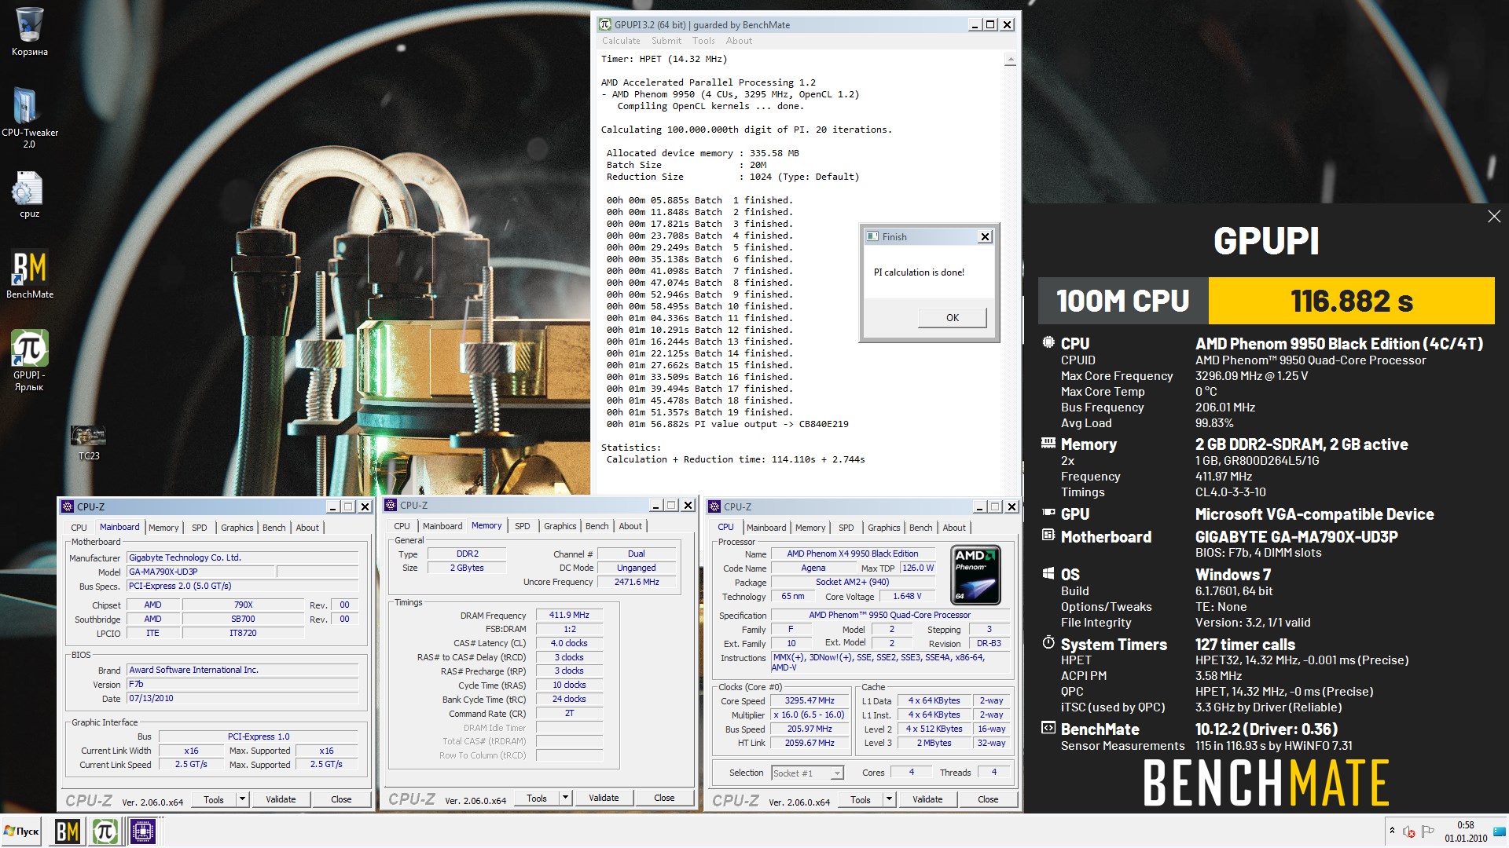Click GPUPI pi icon in taskbar
1509x848 pixels.
tap(105, 831)
